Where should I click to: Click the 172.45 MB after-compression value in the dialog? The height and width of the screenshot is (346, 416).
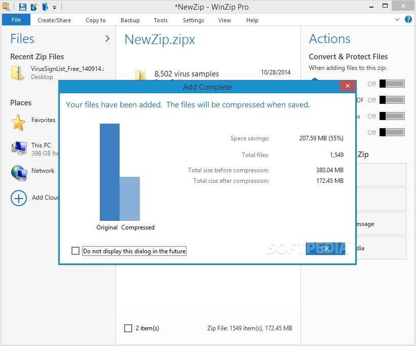coord(330,181)
